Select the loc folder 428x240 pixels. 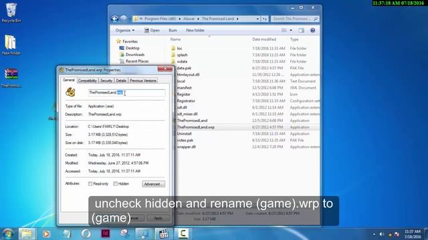(x=179, y=49)
